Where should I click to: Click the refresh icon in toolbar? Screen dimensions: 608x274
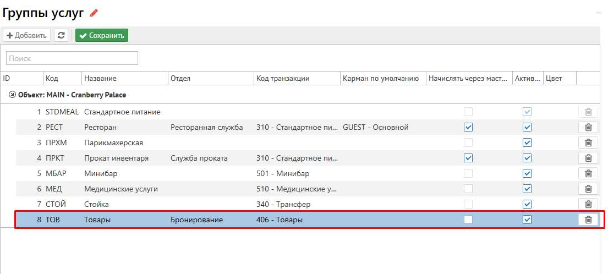pos(61,35)
